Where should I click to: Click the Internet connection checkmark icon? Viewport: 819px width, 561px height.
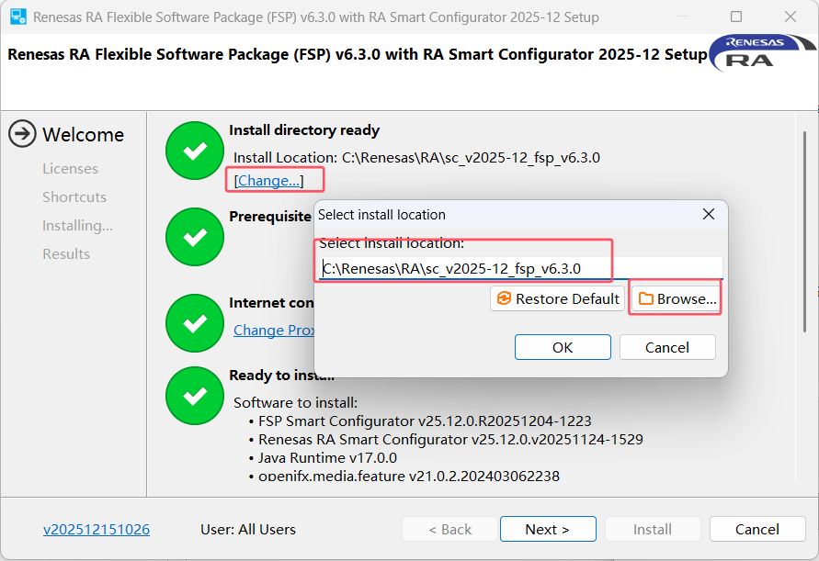point(195,323)
